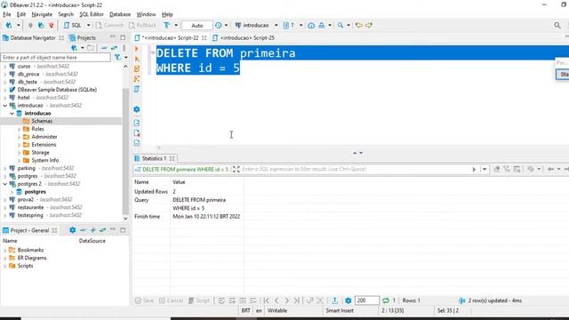The width and height of the screenshot is (569, 320).
Task: Execute SQL statement with orange play icon
Action: click(137, 49)
